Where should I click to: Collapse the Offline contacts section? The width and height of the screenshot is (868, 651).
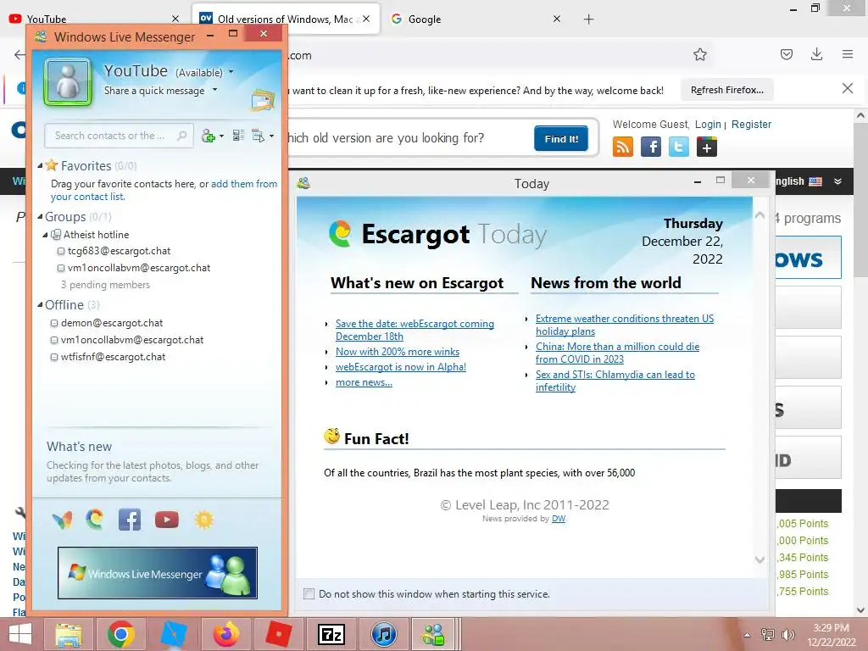click(40, 304)
